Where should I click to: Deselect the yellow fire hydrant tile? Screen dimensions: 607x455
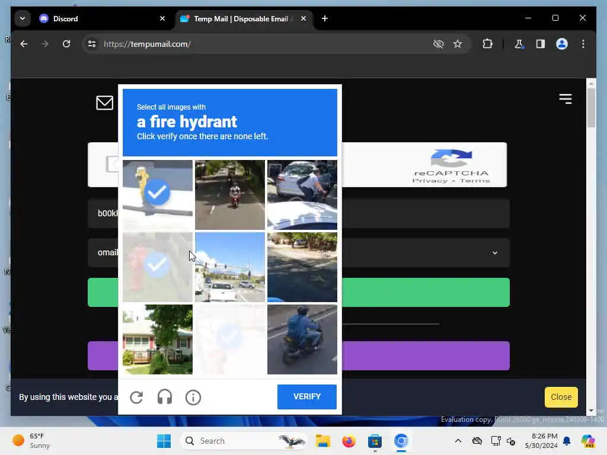point(158,195)
